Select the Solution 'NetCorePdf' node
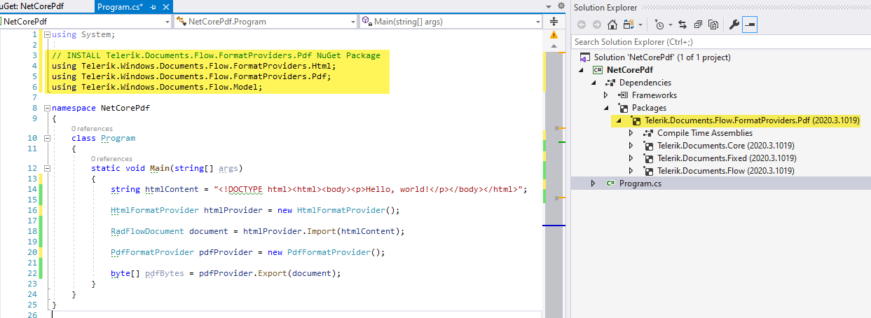 [662, 57]
